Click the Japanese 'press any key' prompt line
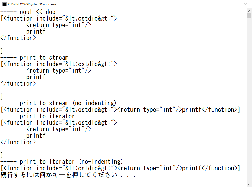Viewport: 252px width, 187px height. click(x=68, y=175)
